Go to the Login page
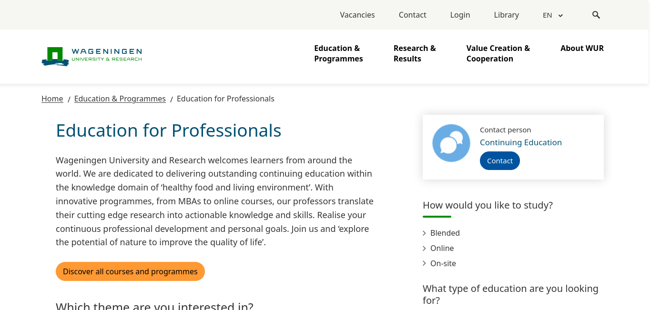Viewport: 651px width, 310px height. [460, 15]
